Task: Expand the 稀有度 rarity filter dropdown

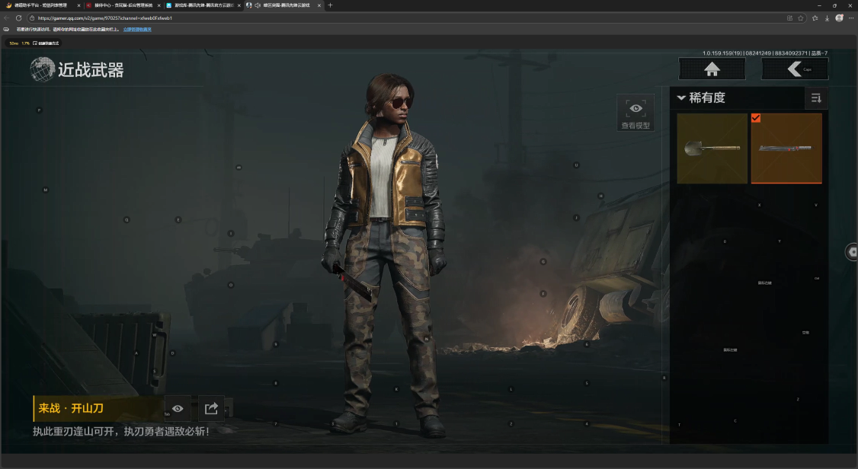Action: pyautogui.click(x=702, y=98)
